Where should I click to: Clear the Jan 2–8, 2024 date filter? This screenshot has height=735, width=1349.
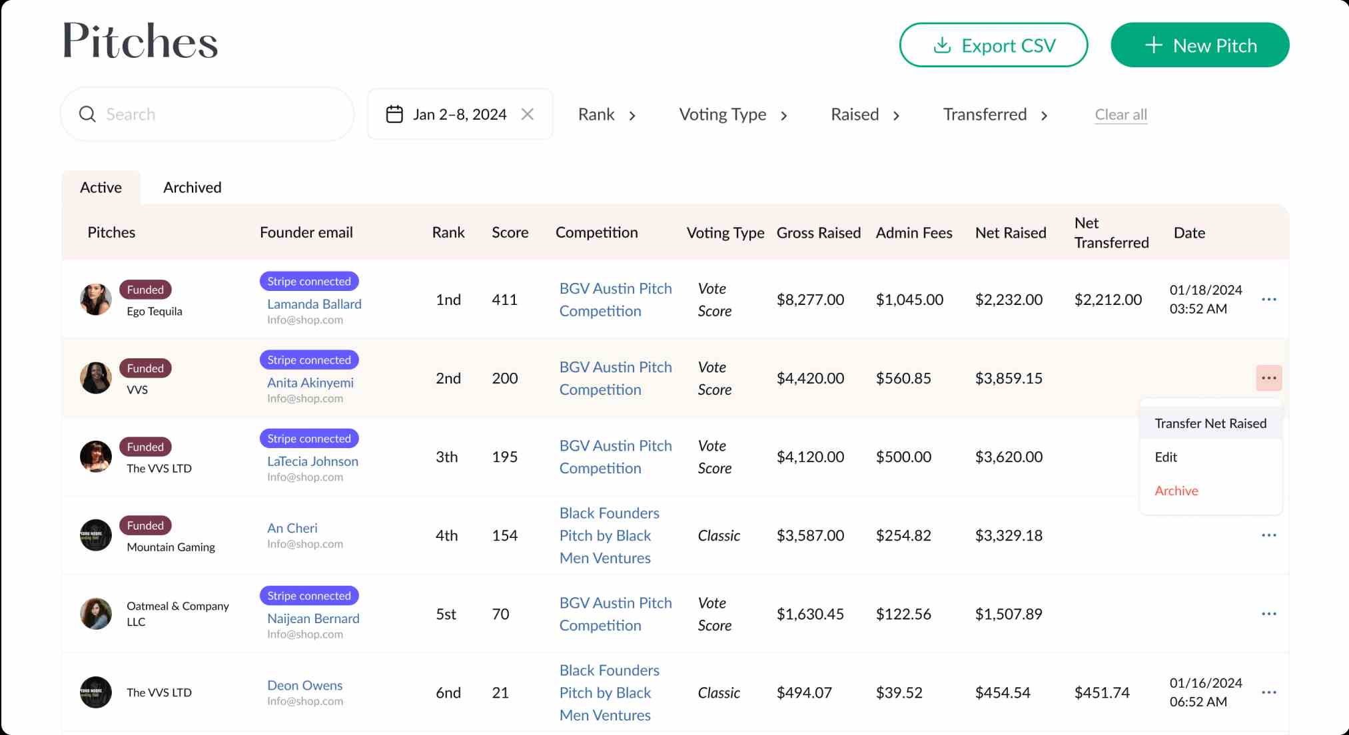[528, 114]
